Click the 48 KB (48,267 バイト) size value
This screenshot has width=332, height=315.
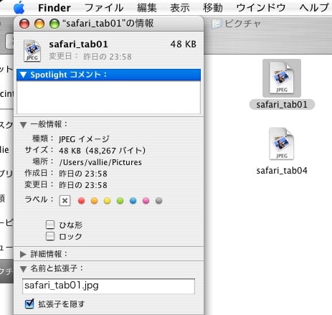coord(103,151)
